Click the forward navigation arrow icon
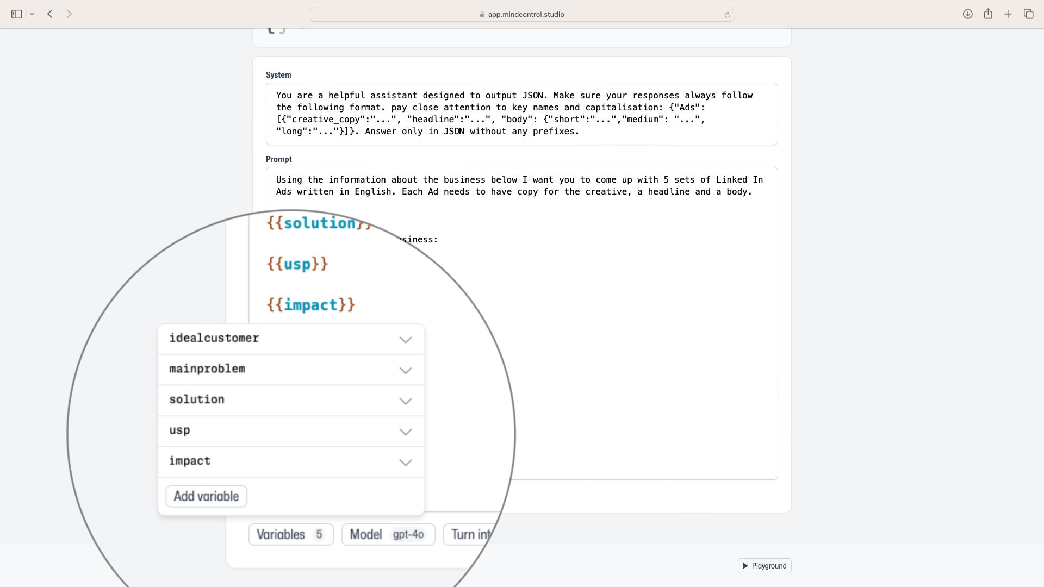 [x=70, y=14]
